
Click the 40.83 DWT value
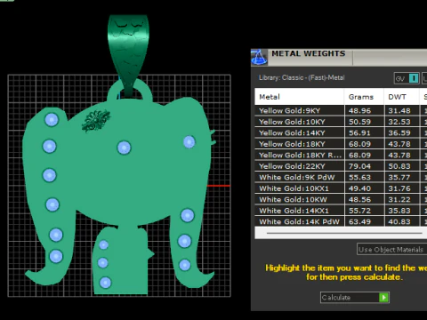399,222
